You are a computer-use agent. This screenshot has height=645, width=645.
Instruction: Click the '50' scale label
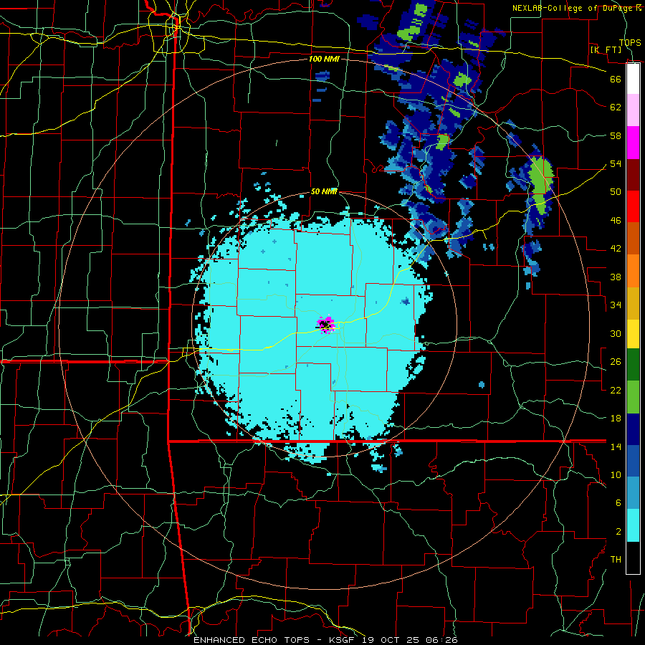click(616, 191)
